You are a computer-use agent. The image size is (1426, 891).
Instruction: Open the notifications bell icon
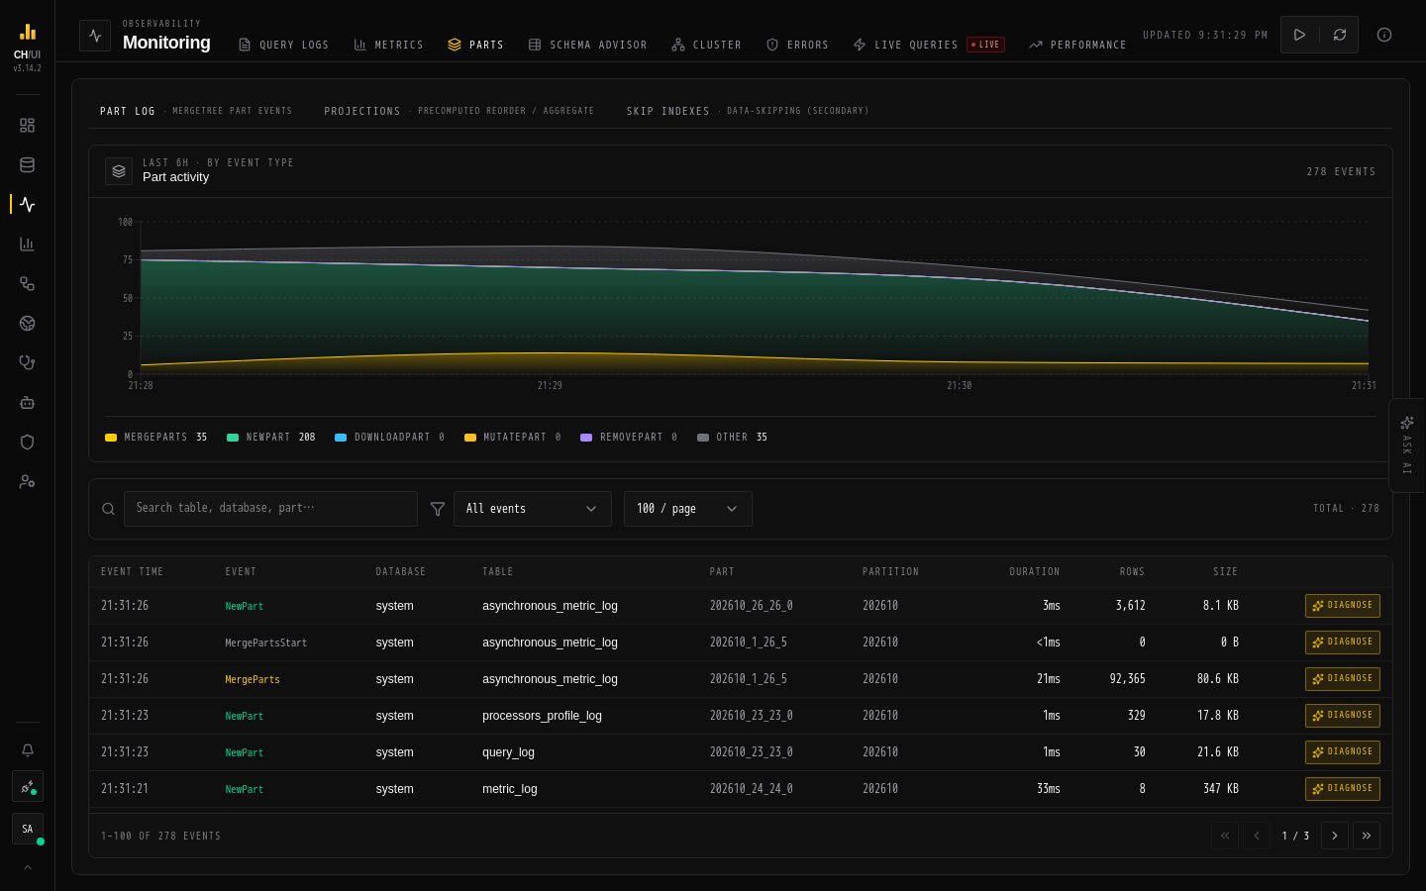point(27,750)
